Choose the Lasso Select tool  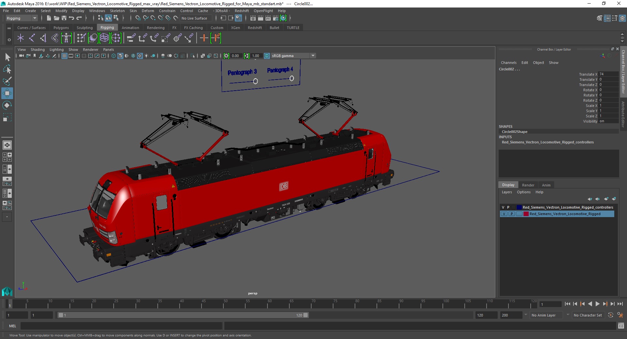pos(7,69)
